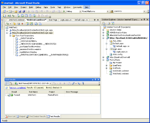The width and height of the screenshot is (150, 123).
Task: Open the Mixed Platforms dropdown
Action: click(x=108, y=12)
